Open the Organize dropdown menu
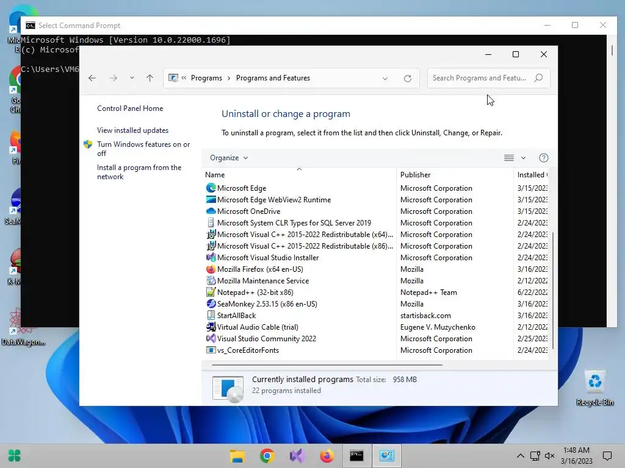 pos(229,158)
